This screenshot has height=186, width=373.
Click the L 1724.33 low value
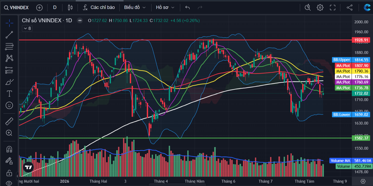[138, 20]
